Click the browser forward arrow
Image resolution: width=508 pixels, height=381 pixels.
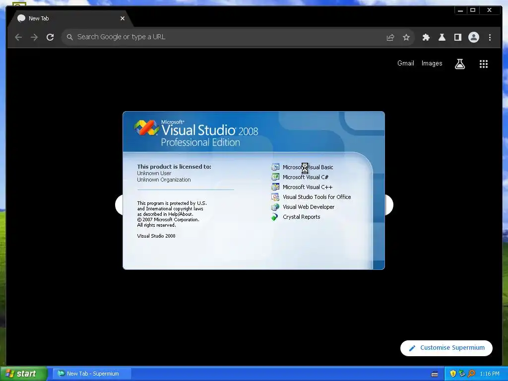(34, 37)
